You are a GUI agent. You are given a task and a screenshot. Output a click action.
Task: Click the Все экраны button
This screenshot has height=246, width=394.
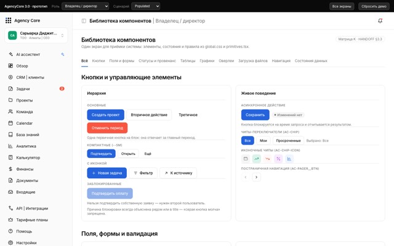[342, 6]
